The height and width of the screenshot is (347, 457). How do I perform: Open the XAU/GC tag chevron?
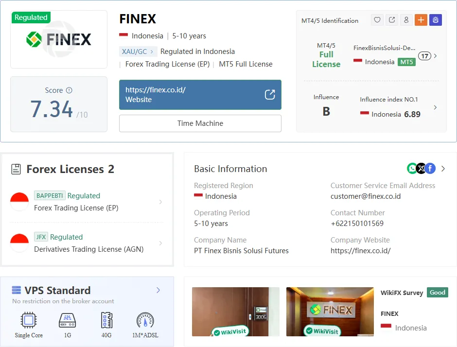point(152,52)
